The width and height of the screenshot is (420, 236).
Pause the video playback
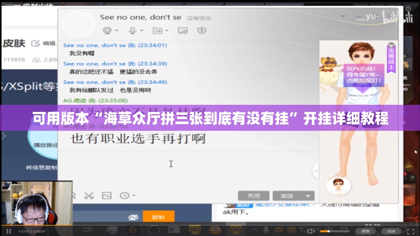(9, 231)
